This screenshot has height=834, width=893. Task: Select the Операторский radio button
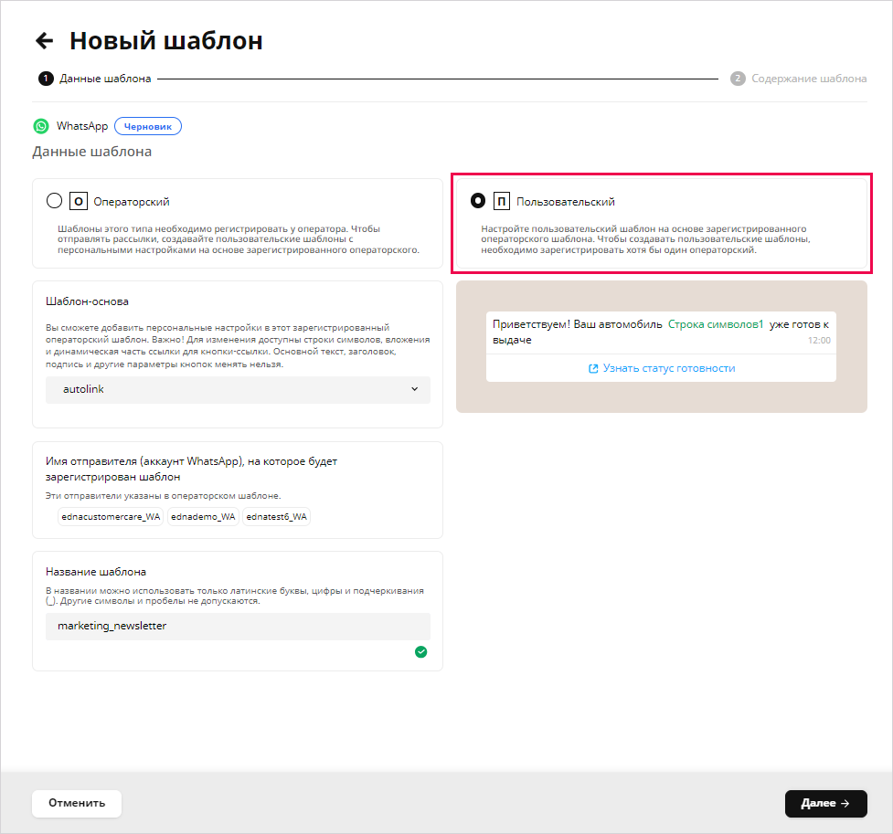pos(54,201)
